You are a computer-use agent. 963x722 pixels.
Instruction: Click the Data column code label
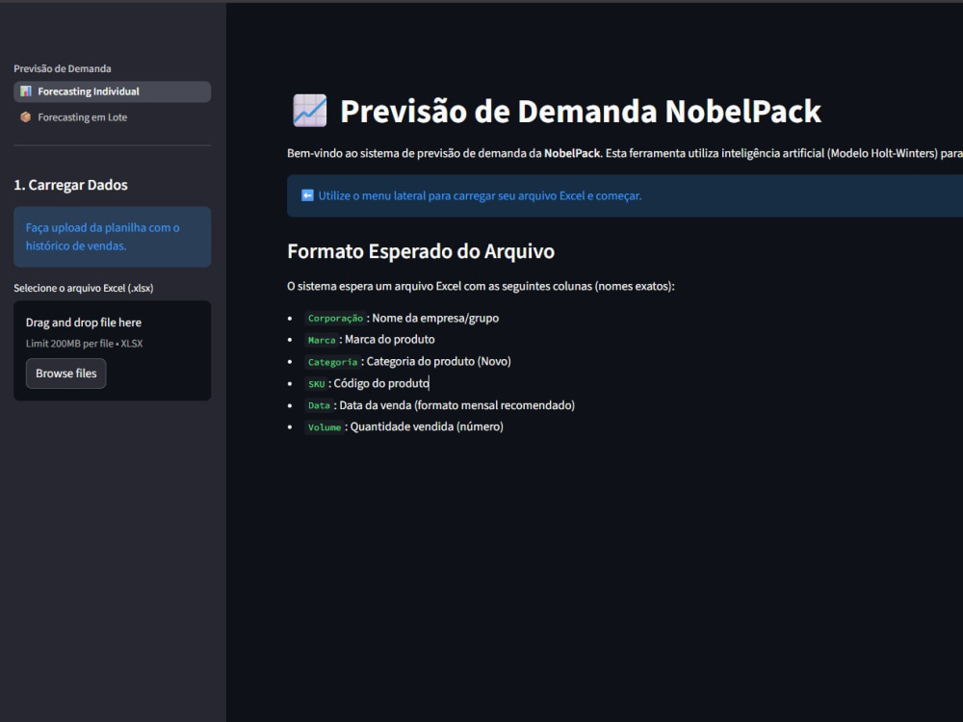(x=319, y=405)
